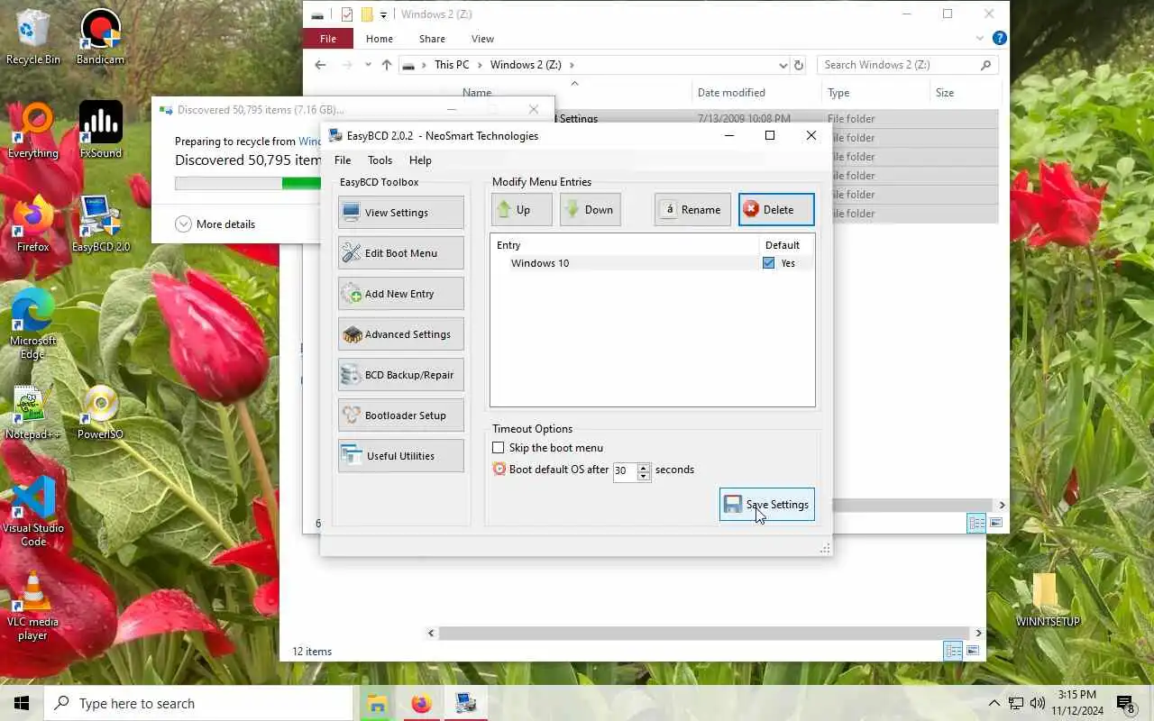This screenshot has width=1154, height=721.
Task: Launch Bandicam from desktop
Action: (x=100, y=37)
